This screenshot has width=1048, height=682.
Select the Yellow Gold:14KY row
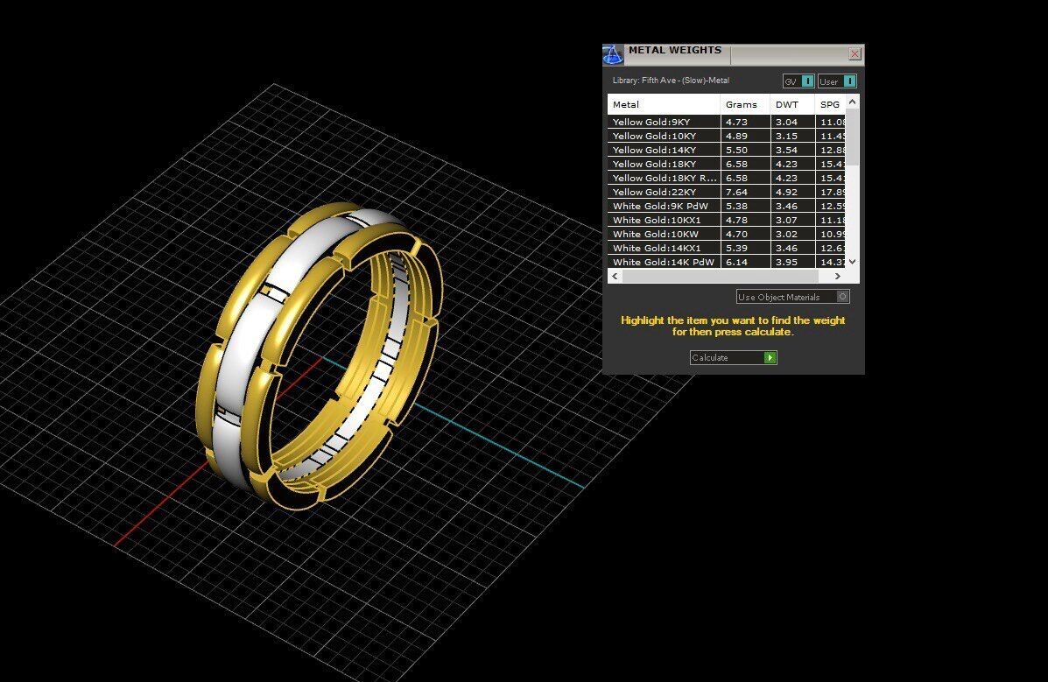pyautogui.click(x=663, y=150)
